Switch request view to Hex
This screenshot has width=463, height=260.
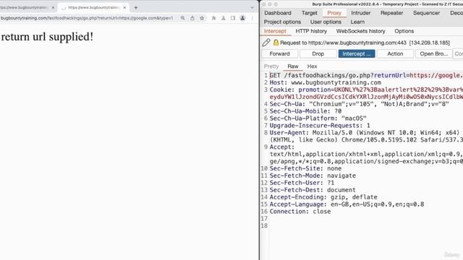pos(312,66)
